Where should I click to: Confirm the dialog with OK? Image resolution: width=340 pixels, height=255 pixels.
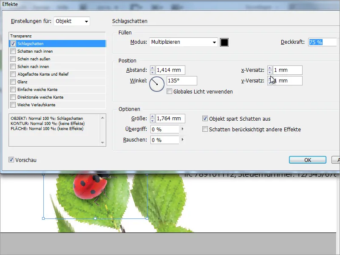307,160
